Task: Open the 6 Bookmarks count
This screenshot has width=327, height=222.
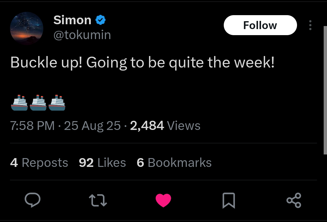Action: tap(174, 163)
